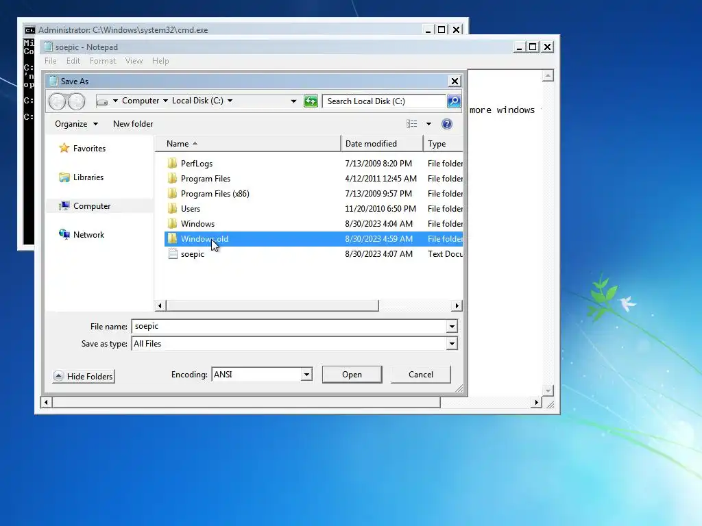Screen dimensions: 702x526
Task: Open the address bar history dropdown
Action: point(293,101)
